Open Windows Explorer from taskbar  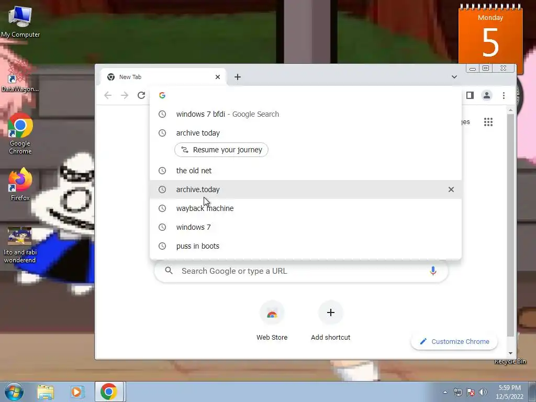[46, 392]
